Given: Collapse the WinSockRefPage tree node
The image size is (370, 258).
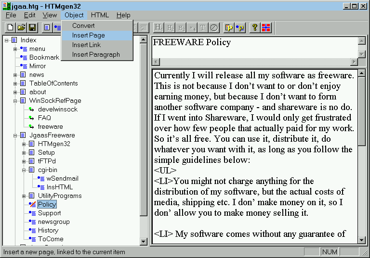Looking at the screenshot, I should click(15, 101).
